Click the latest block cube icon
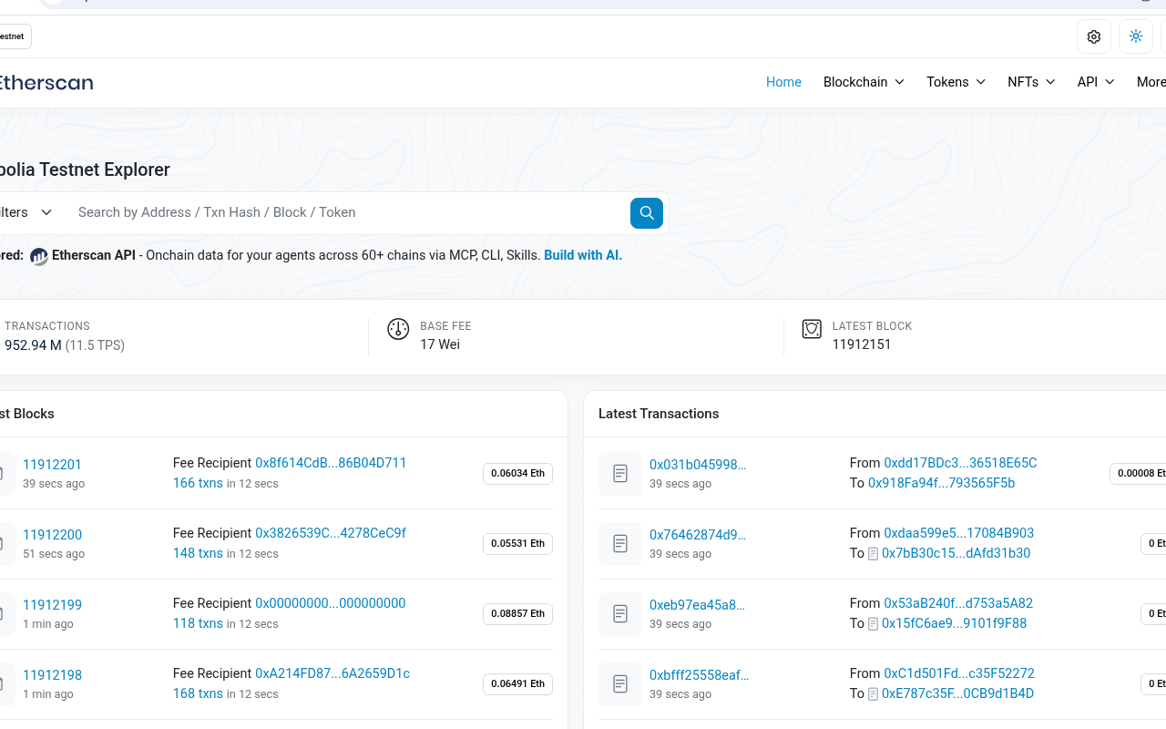Screen dimensions: 1166x729 [812, 329]
